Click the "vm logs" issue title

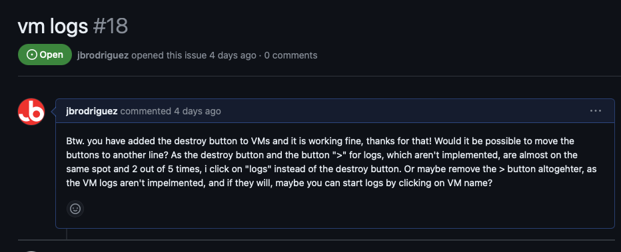click(x=53, y=27)
